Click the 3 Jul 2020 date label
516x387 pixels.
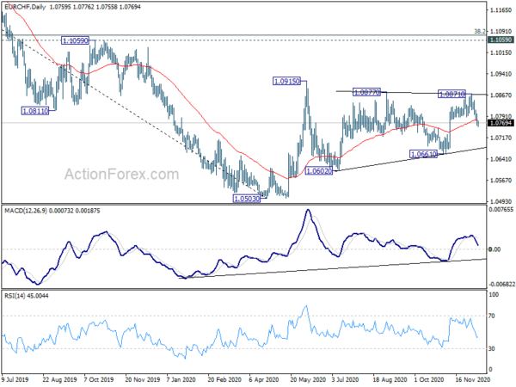coord(345,379)
